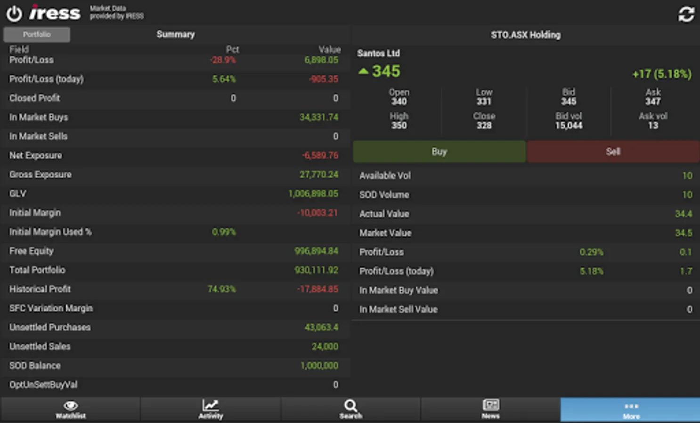
Task: Click the Close price 328
Action: [x=484, y=125]
